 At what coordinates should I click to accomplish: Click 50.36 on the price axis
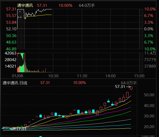tap(11, 35)
